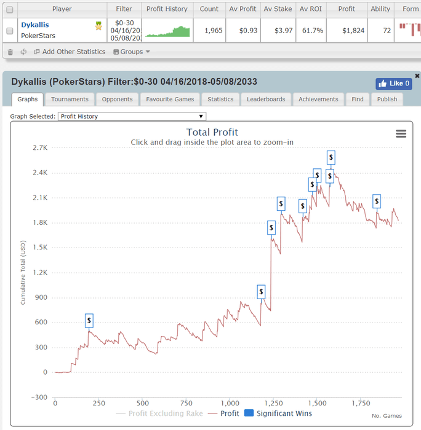The height and width of the screenshot is (430, 421).
Task: Click the Filter column header
Action: point(124,9)
